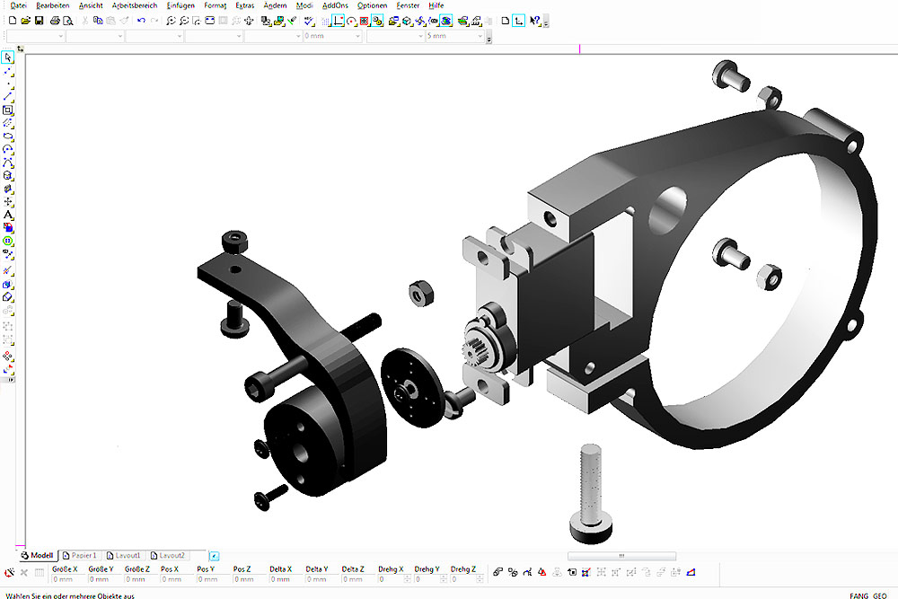Click the Open file folder icon
This screenshot has width=898, height=599.
[25, 20]
